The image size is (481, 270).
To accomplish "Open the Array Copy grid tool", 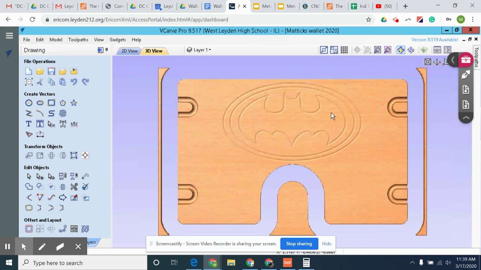I will point(40,229).
